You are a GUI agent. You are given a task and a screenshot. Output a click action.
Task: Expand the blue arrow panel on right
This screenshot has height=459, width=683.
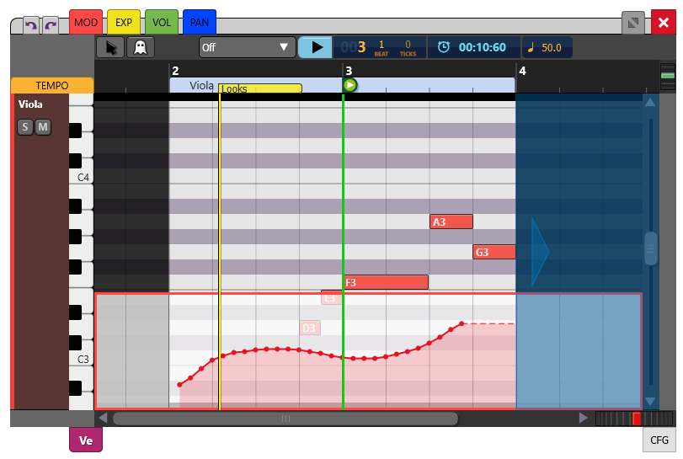pos(539,251)
